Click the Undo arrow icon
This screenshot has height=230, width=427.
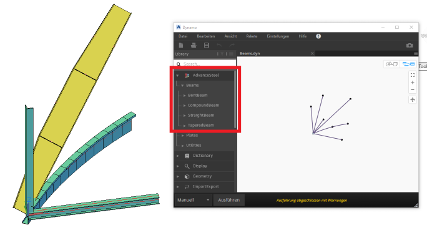(219, 45)
